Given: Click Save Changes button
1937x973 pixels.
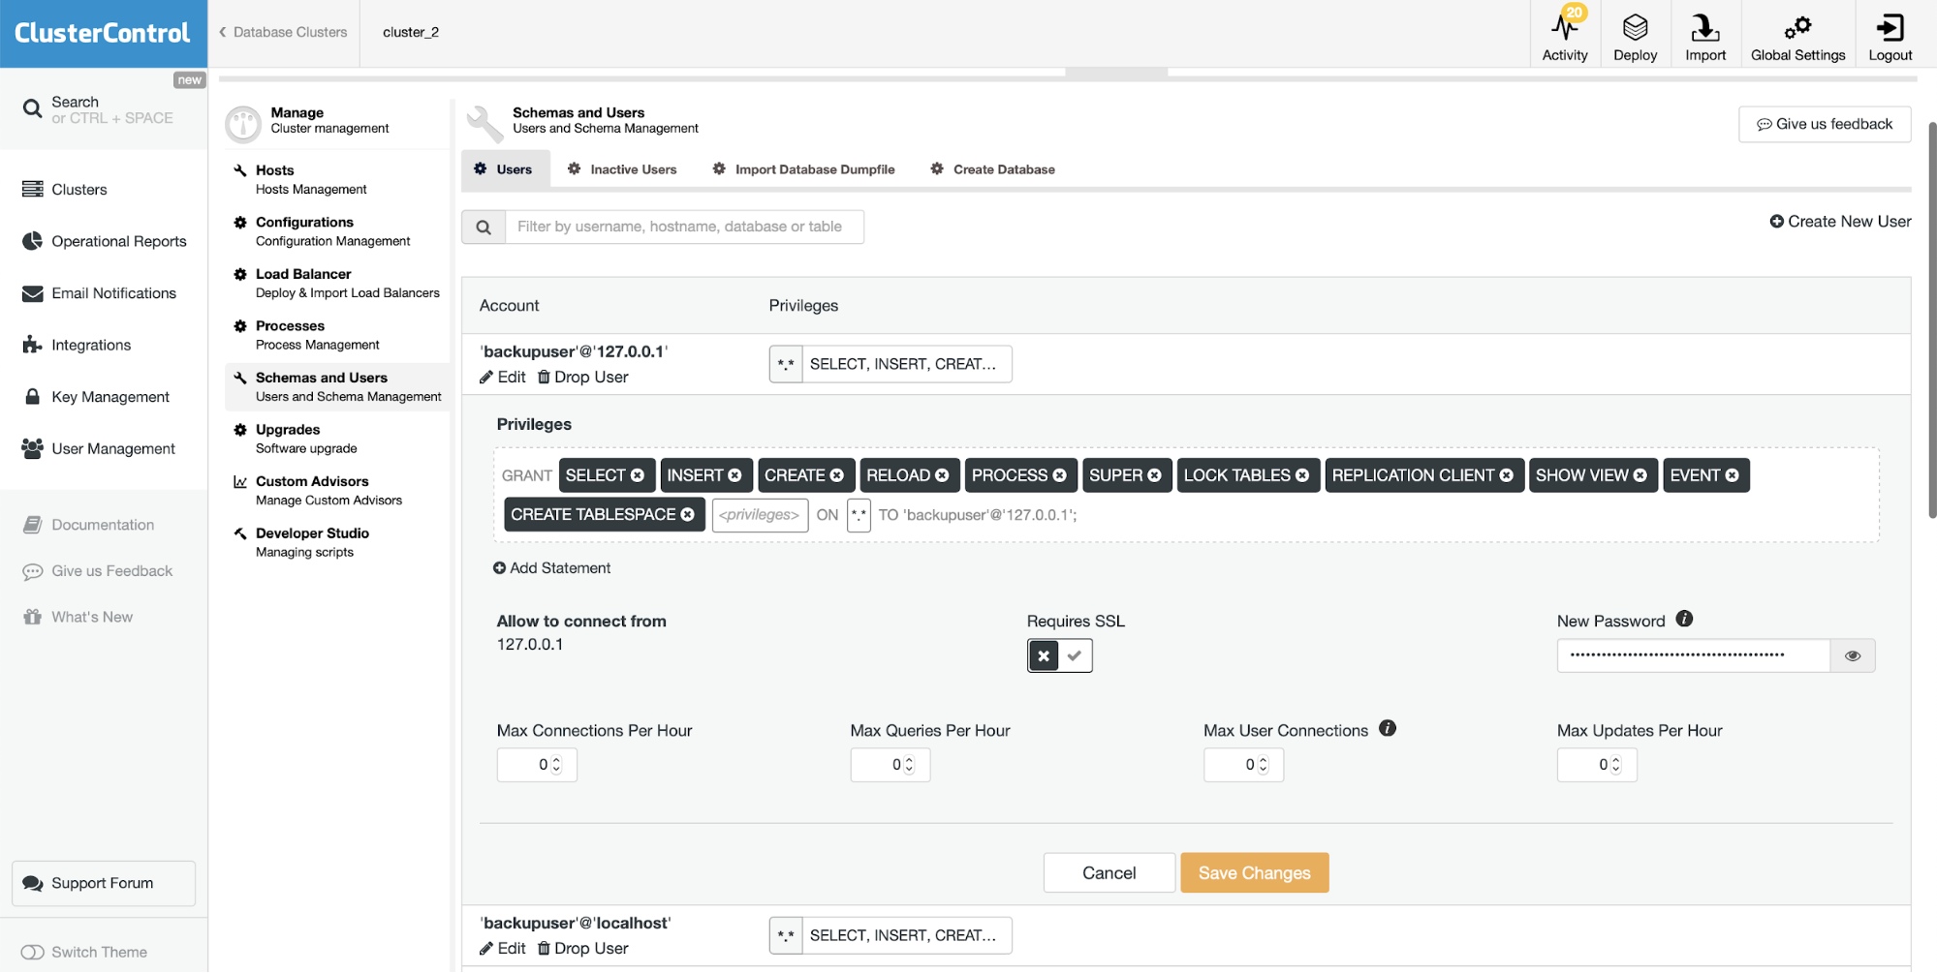Looking at the screenshot, I should 1254,872.
